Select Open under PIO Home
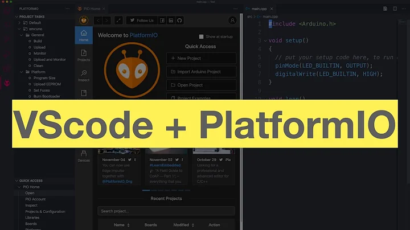410x230 pixels. coord(30,193)
